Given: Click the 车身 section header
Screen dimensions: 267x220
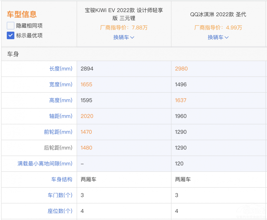Looking at the screenshot, I should [x=13, y=54].
